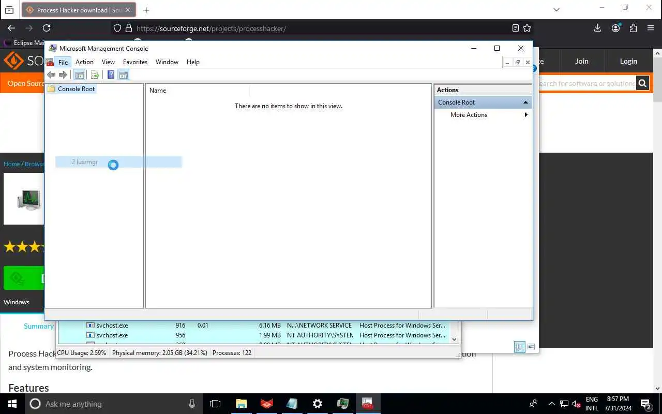Go back in the Firefox browser
The height and width of the screenshot is (414, 662).
point(11,28)
